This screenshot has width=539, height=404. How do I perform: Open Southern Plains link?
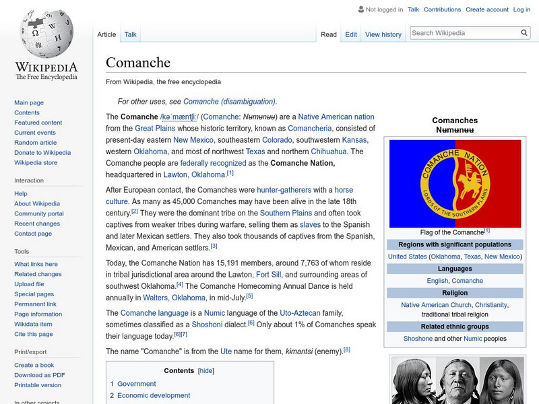286,213
